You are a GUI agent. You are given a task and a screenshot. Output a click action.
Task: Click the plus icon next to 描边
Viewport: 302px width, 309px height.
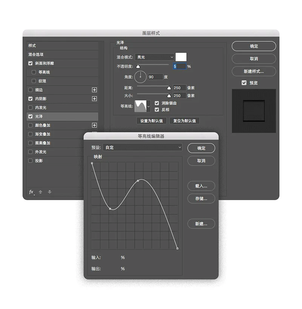(x=94, y=90)
